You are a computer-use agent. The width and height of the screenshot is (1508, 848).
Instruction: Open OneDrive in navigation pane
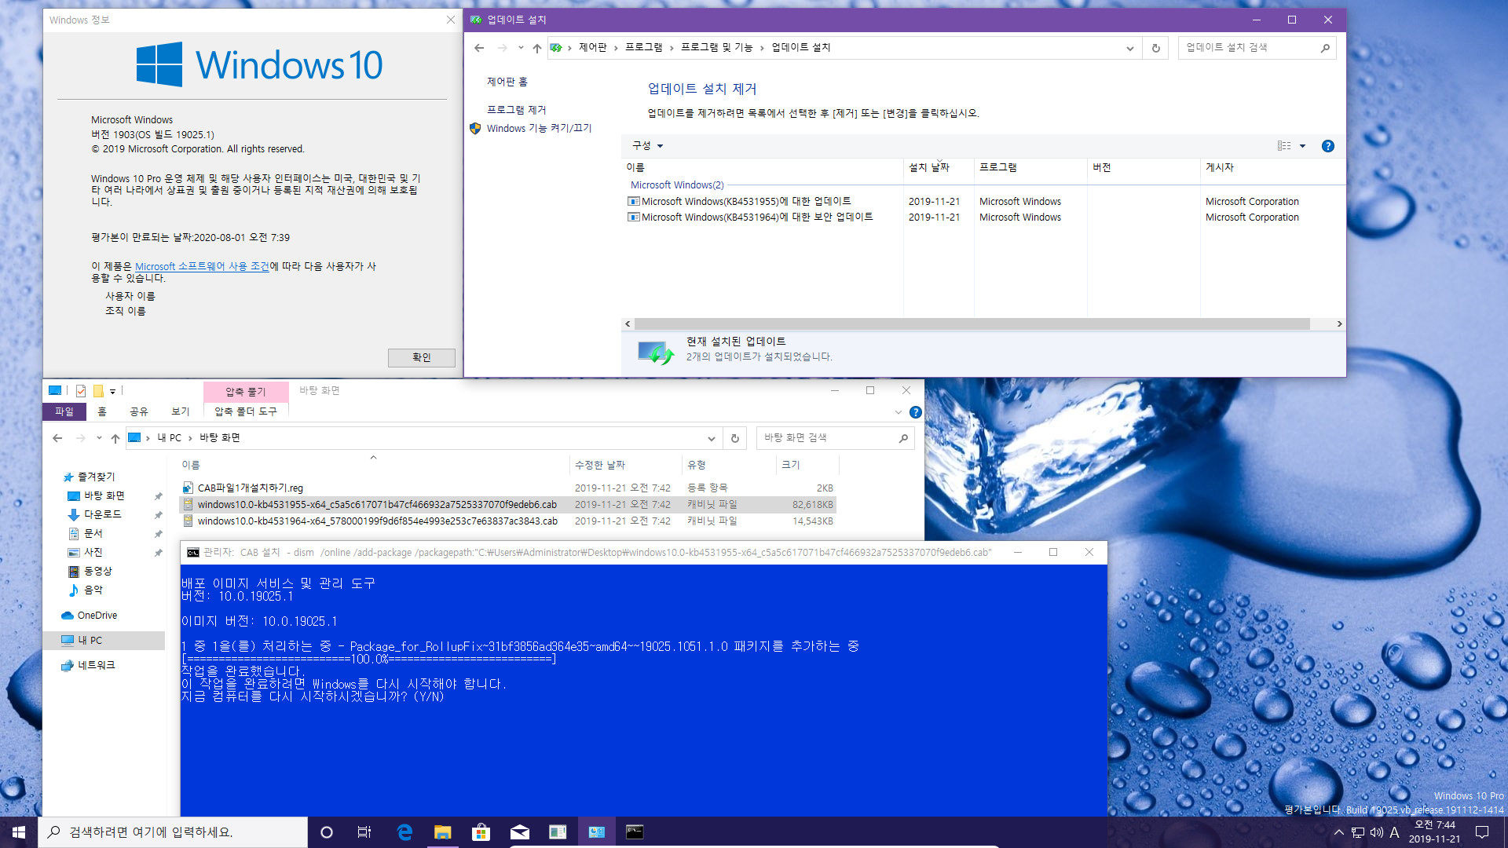pyautogui.click(x=97, y=616)
